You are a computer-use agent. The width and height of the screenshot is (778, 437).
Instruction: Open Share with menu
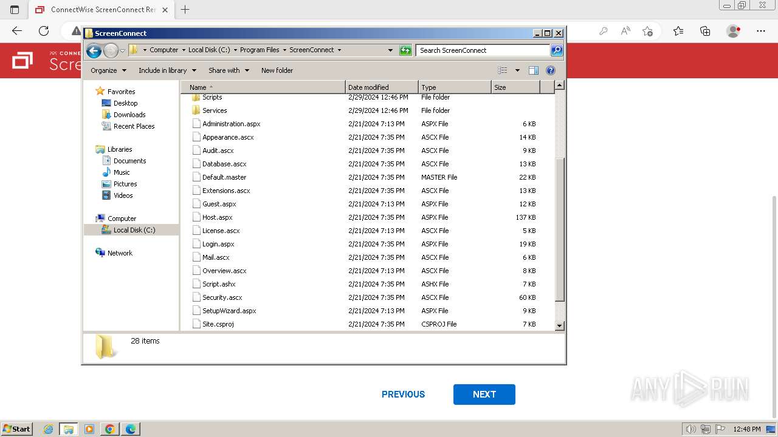click(x=229, y=70)
